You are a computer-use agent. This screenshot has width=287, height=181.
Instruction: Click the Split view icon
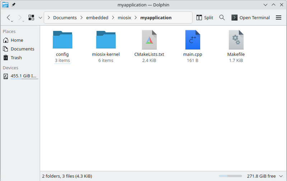pyautogui.click(x=199, y=18)
